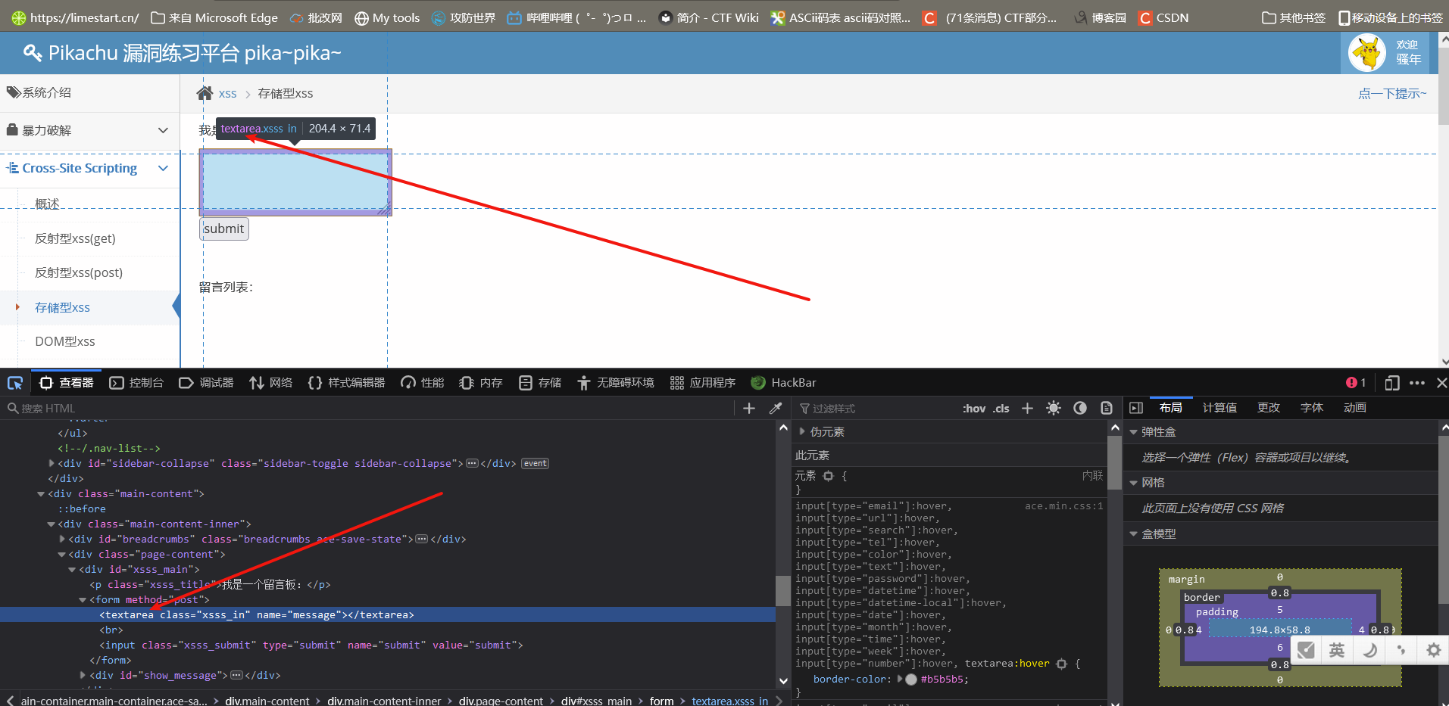Open the 性能 performance tab
Image resolution: width=1449 pixels, height=706 pixels.
(423, 383)
